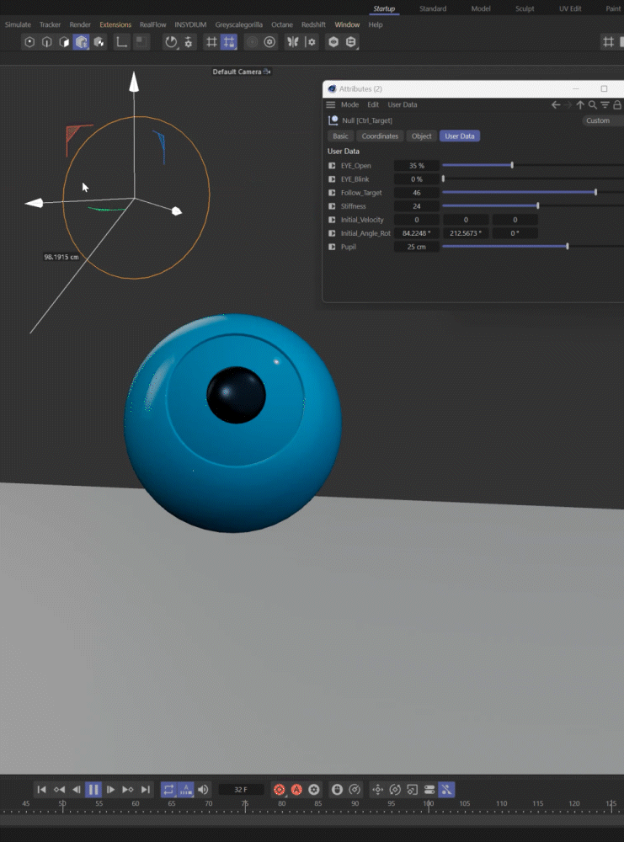624x842 pixels.
Task: Open the Window menu
Action: tap(347, 24)
